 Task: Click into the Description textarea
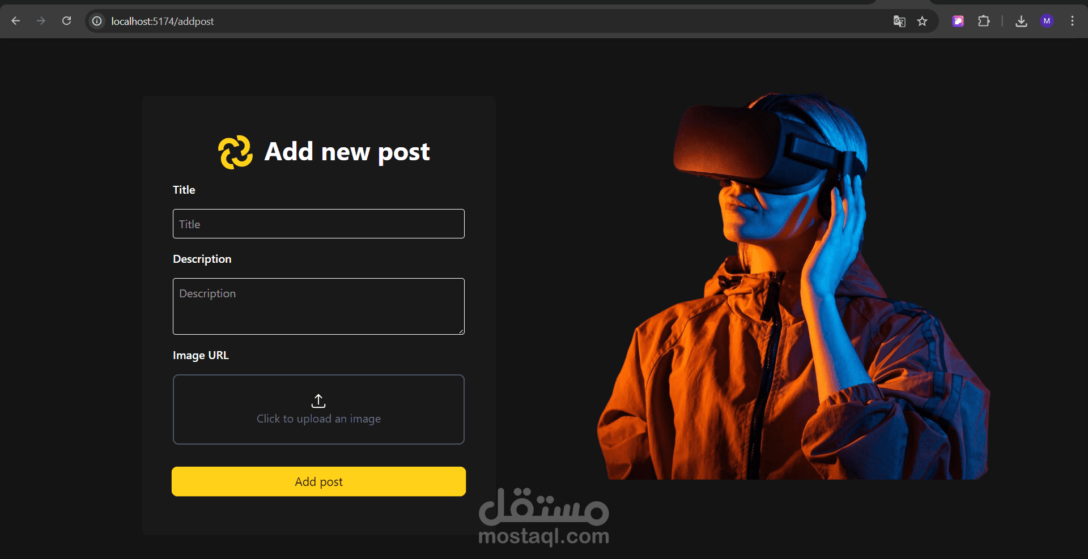(318, 306)
